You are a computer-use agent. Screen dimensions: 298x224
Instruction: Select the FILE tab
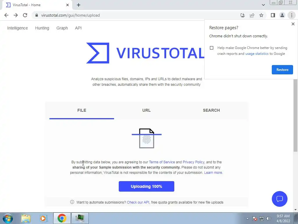point(82,111)
